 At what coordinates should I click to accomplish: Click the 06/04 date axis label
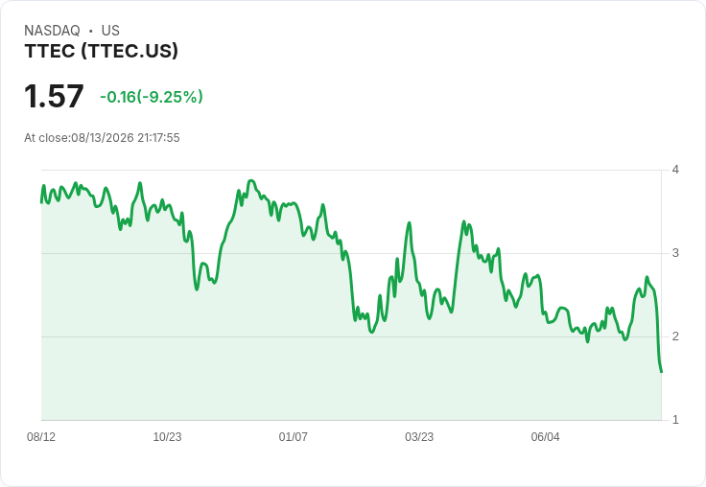pos(545,436)
